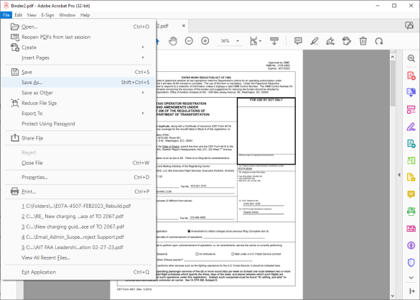Show more tools chevron in right sidebar
Image resolution: width=420 pixels, height=300 pixels.
pyautogui.click(x=411, y=278)
